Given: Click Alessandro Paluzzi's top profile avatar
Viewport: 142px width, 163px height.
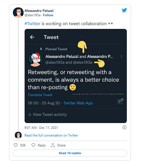Looking at the screenshot, I should 18,12.
